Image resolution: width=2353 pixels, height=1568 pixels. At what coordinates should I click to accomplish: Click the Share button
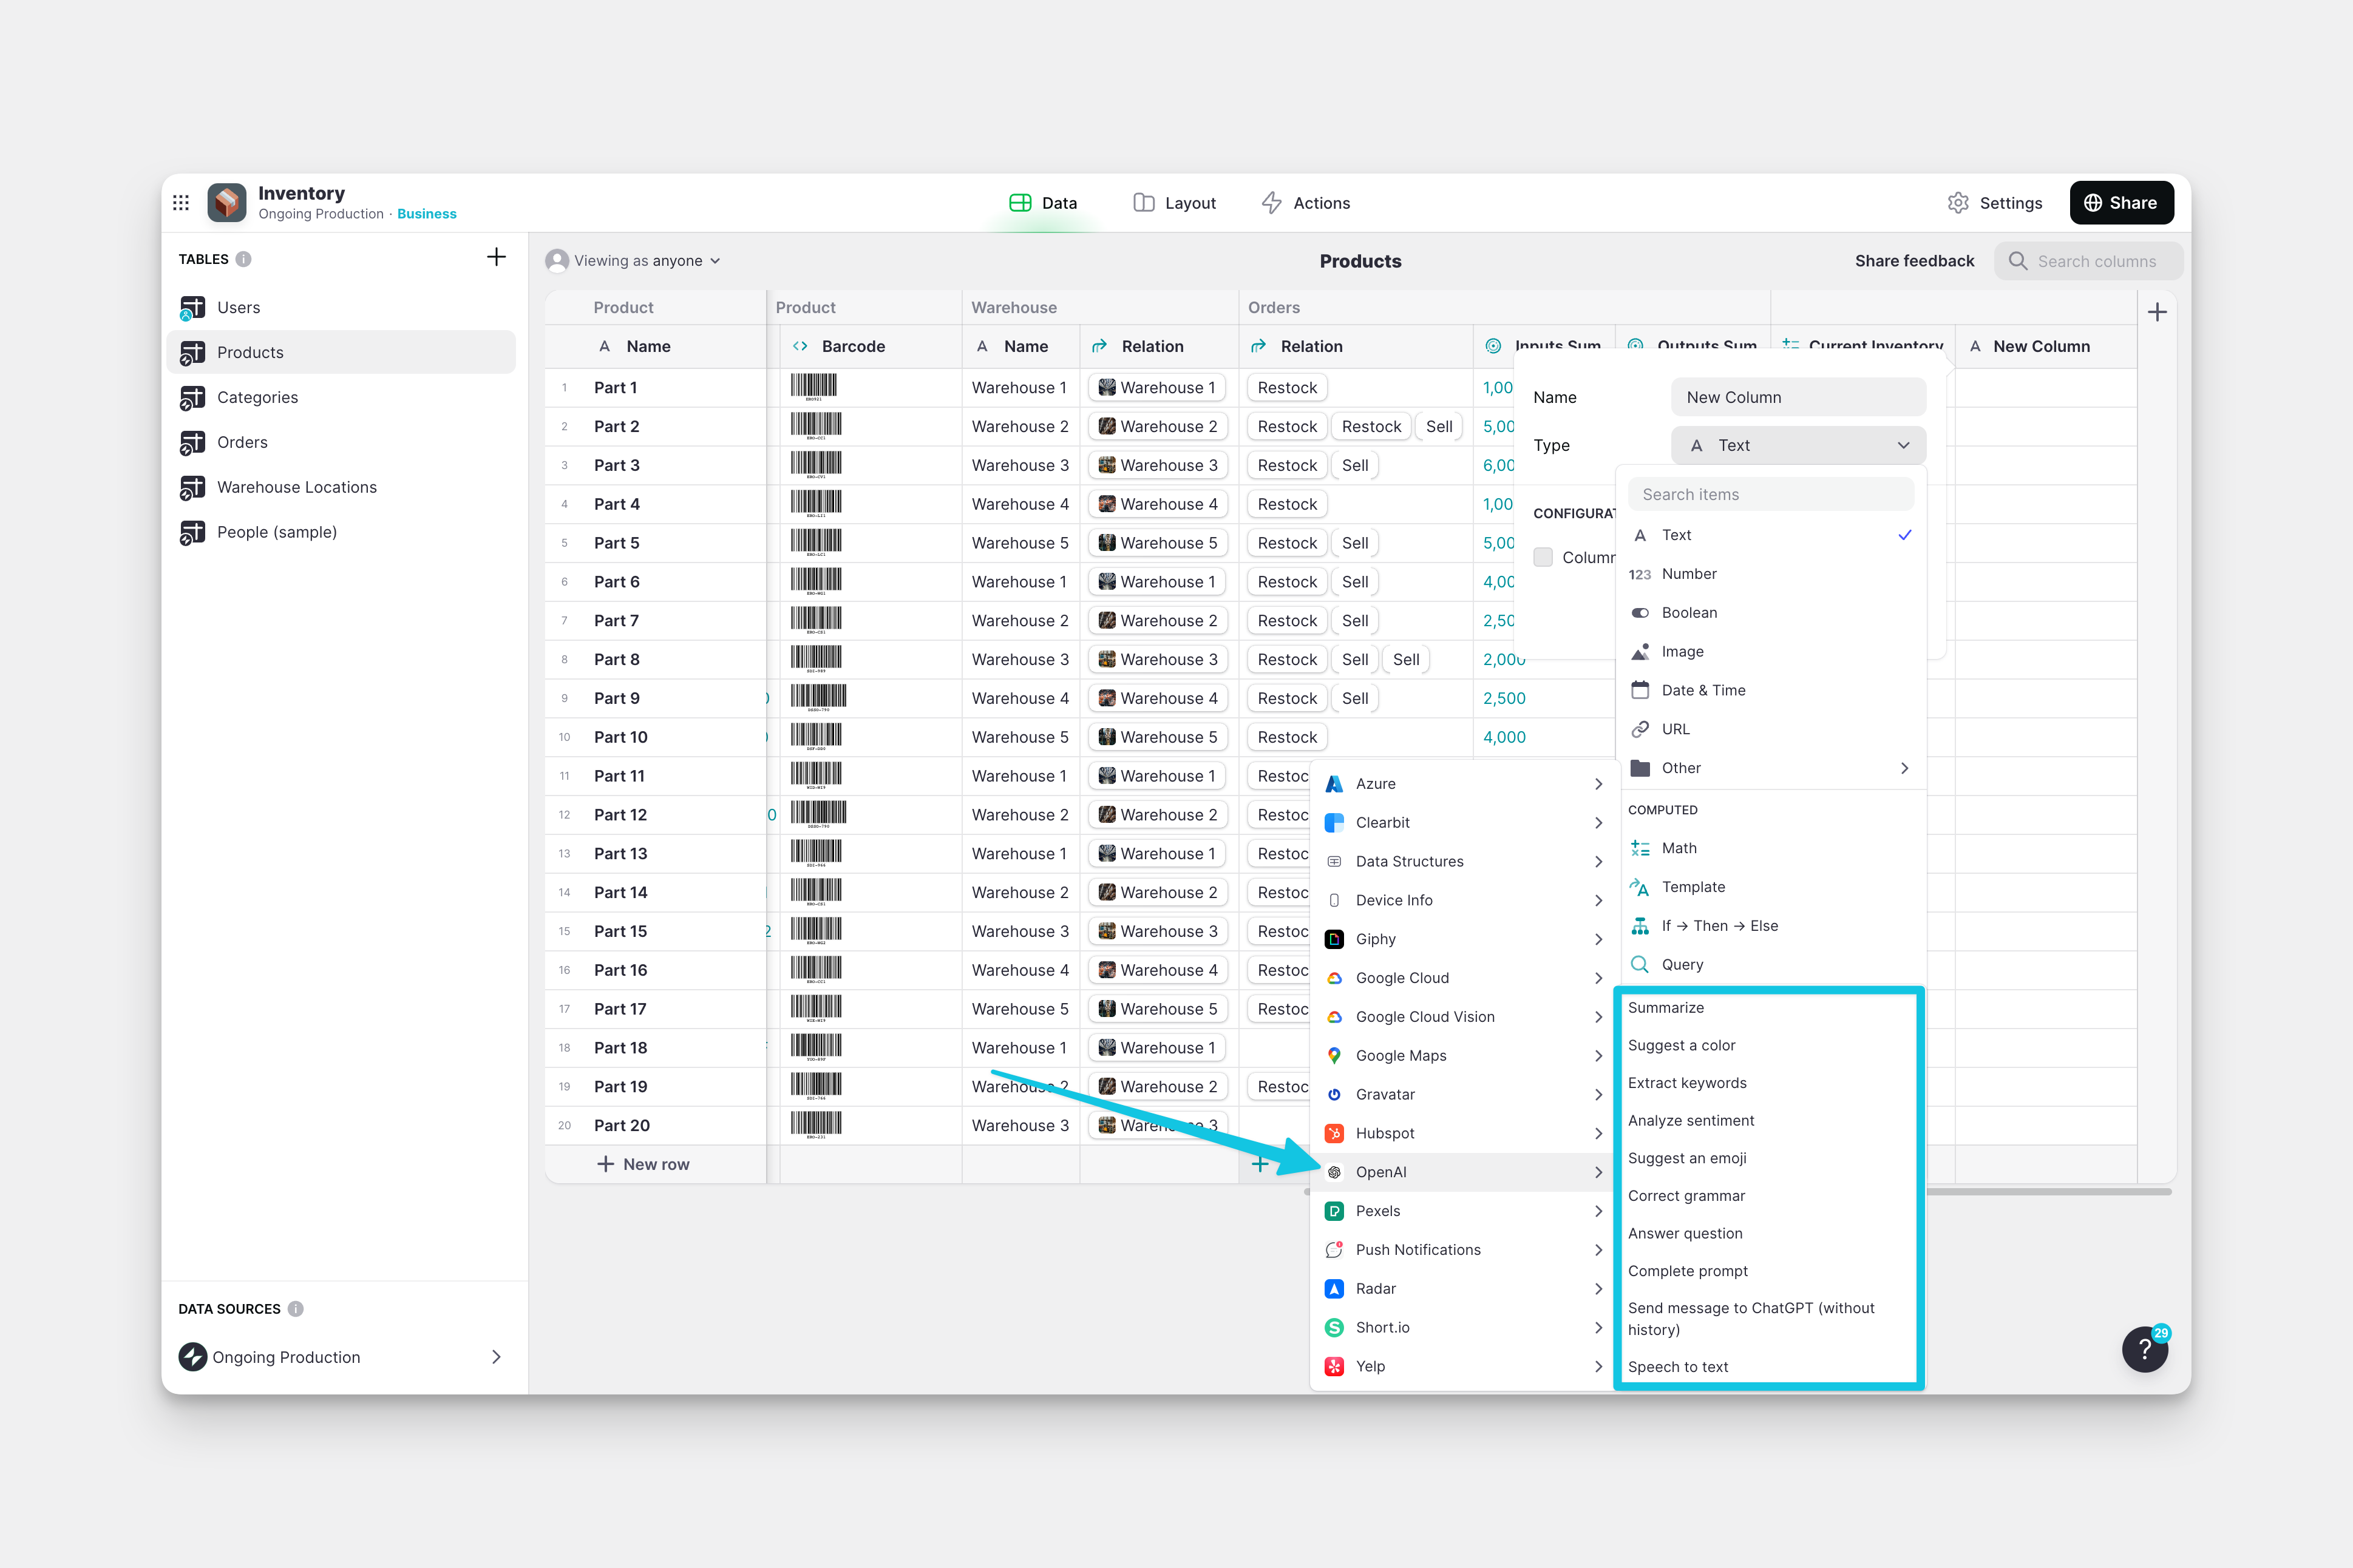click(2120, 203)
